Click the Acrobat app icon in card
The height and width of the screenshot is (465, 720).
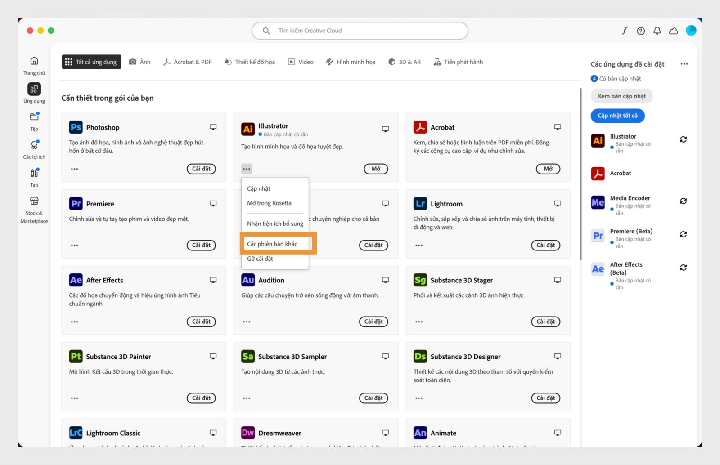[420, 127]
